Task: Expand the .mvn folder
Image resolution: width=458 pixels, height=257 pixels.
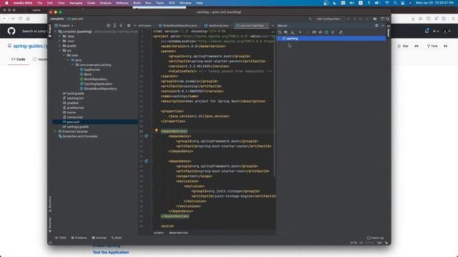Action: 60,41
